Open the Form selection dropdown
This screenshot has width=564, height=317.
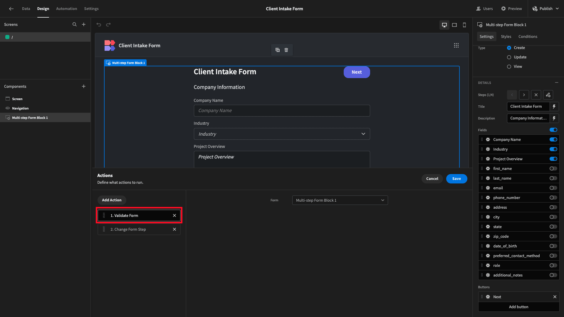click(x=340, y=200)
